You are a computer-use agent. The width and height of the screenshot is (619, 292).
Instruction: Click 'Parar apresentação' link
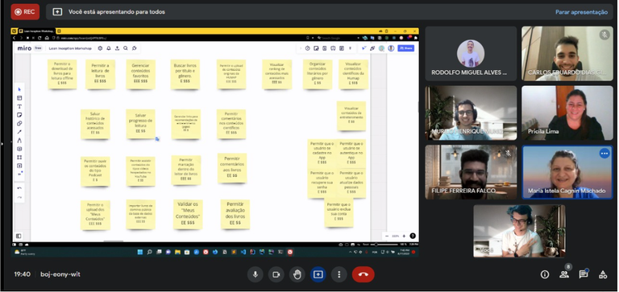(581, 12)
